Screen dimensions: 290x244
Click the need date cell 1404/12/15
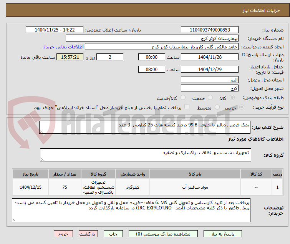30,187
